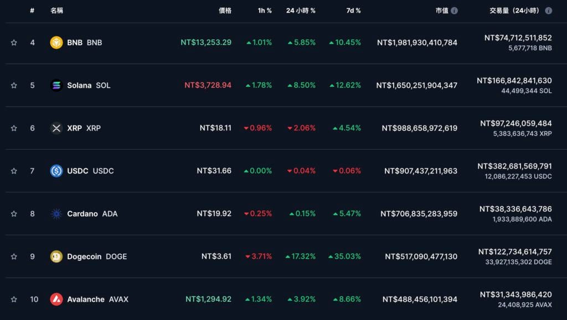
Task: Click XRP market cap value NT$988,658,972,619
Action: coord(419,128)
